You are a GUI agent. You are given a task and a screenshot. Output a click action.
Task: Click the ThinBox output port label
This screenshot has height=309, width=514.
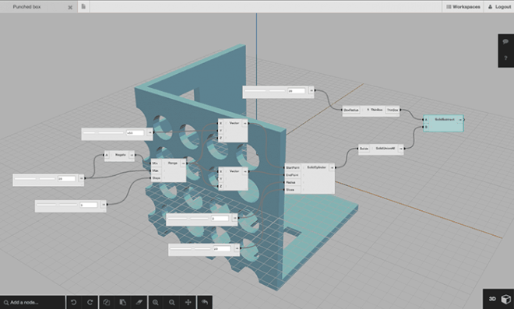click(x=393, y=110)
